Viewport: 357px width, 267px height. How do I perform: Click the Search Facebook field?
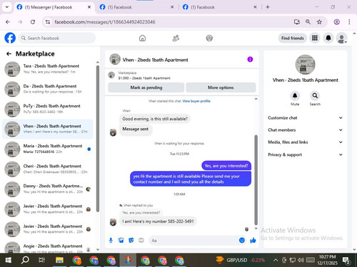click(57, 38)
